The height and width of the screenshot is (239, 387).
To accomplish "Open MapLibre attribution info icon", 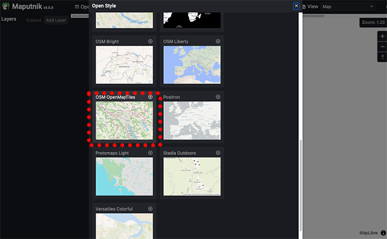I will (x=383, y=233).
